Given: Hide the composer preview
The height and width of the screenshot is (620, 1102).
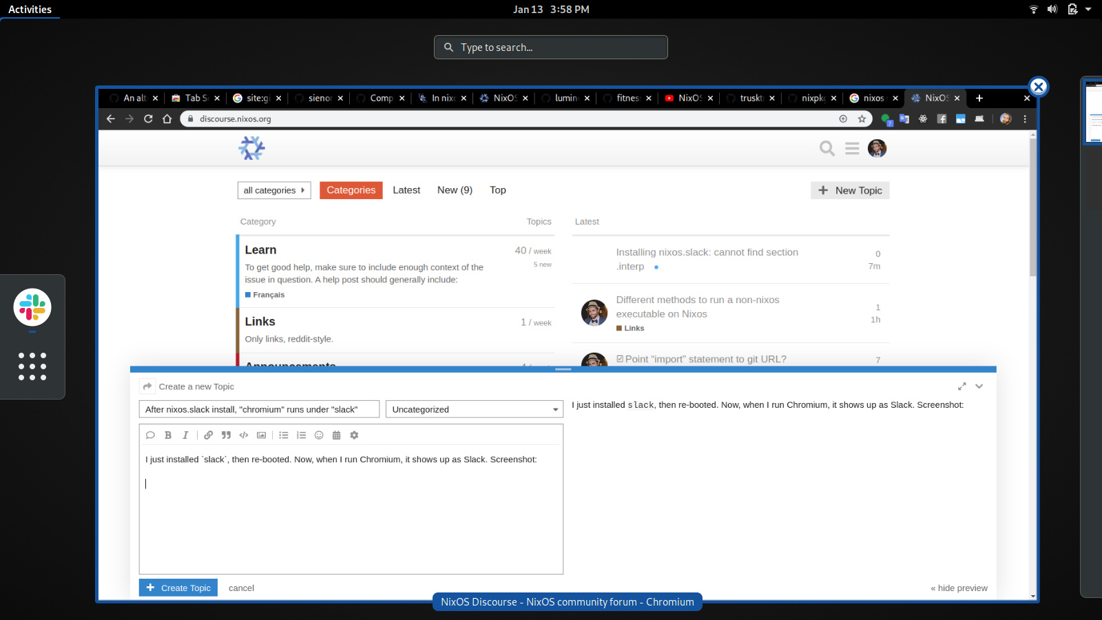Looking at the screenshot, I should coord(959,588).
